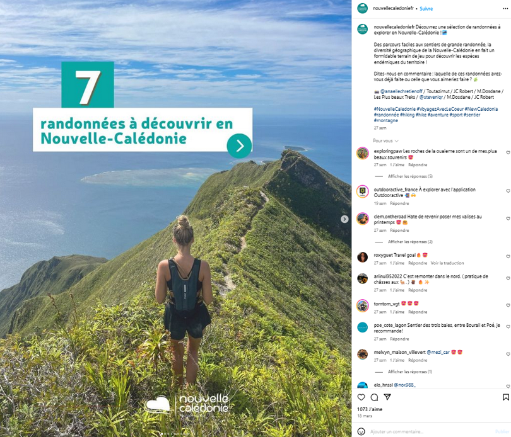
Task: Show the 5 replies under exploringpaw comment
Action: (x=410, y=176)
